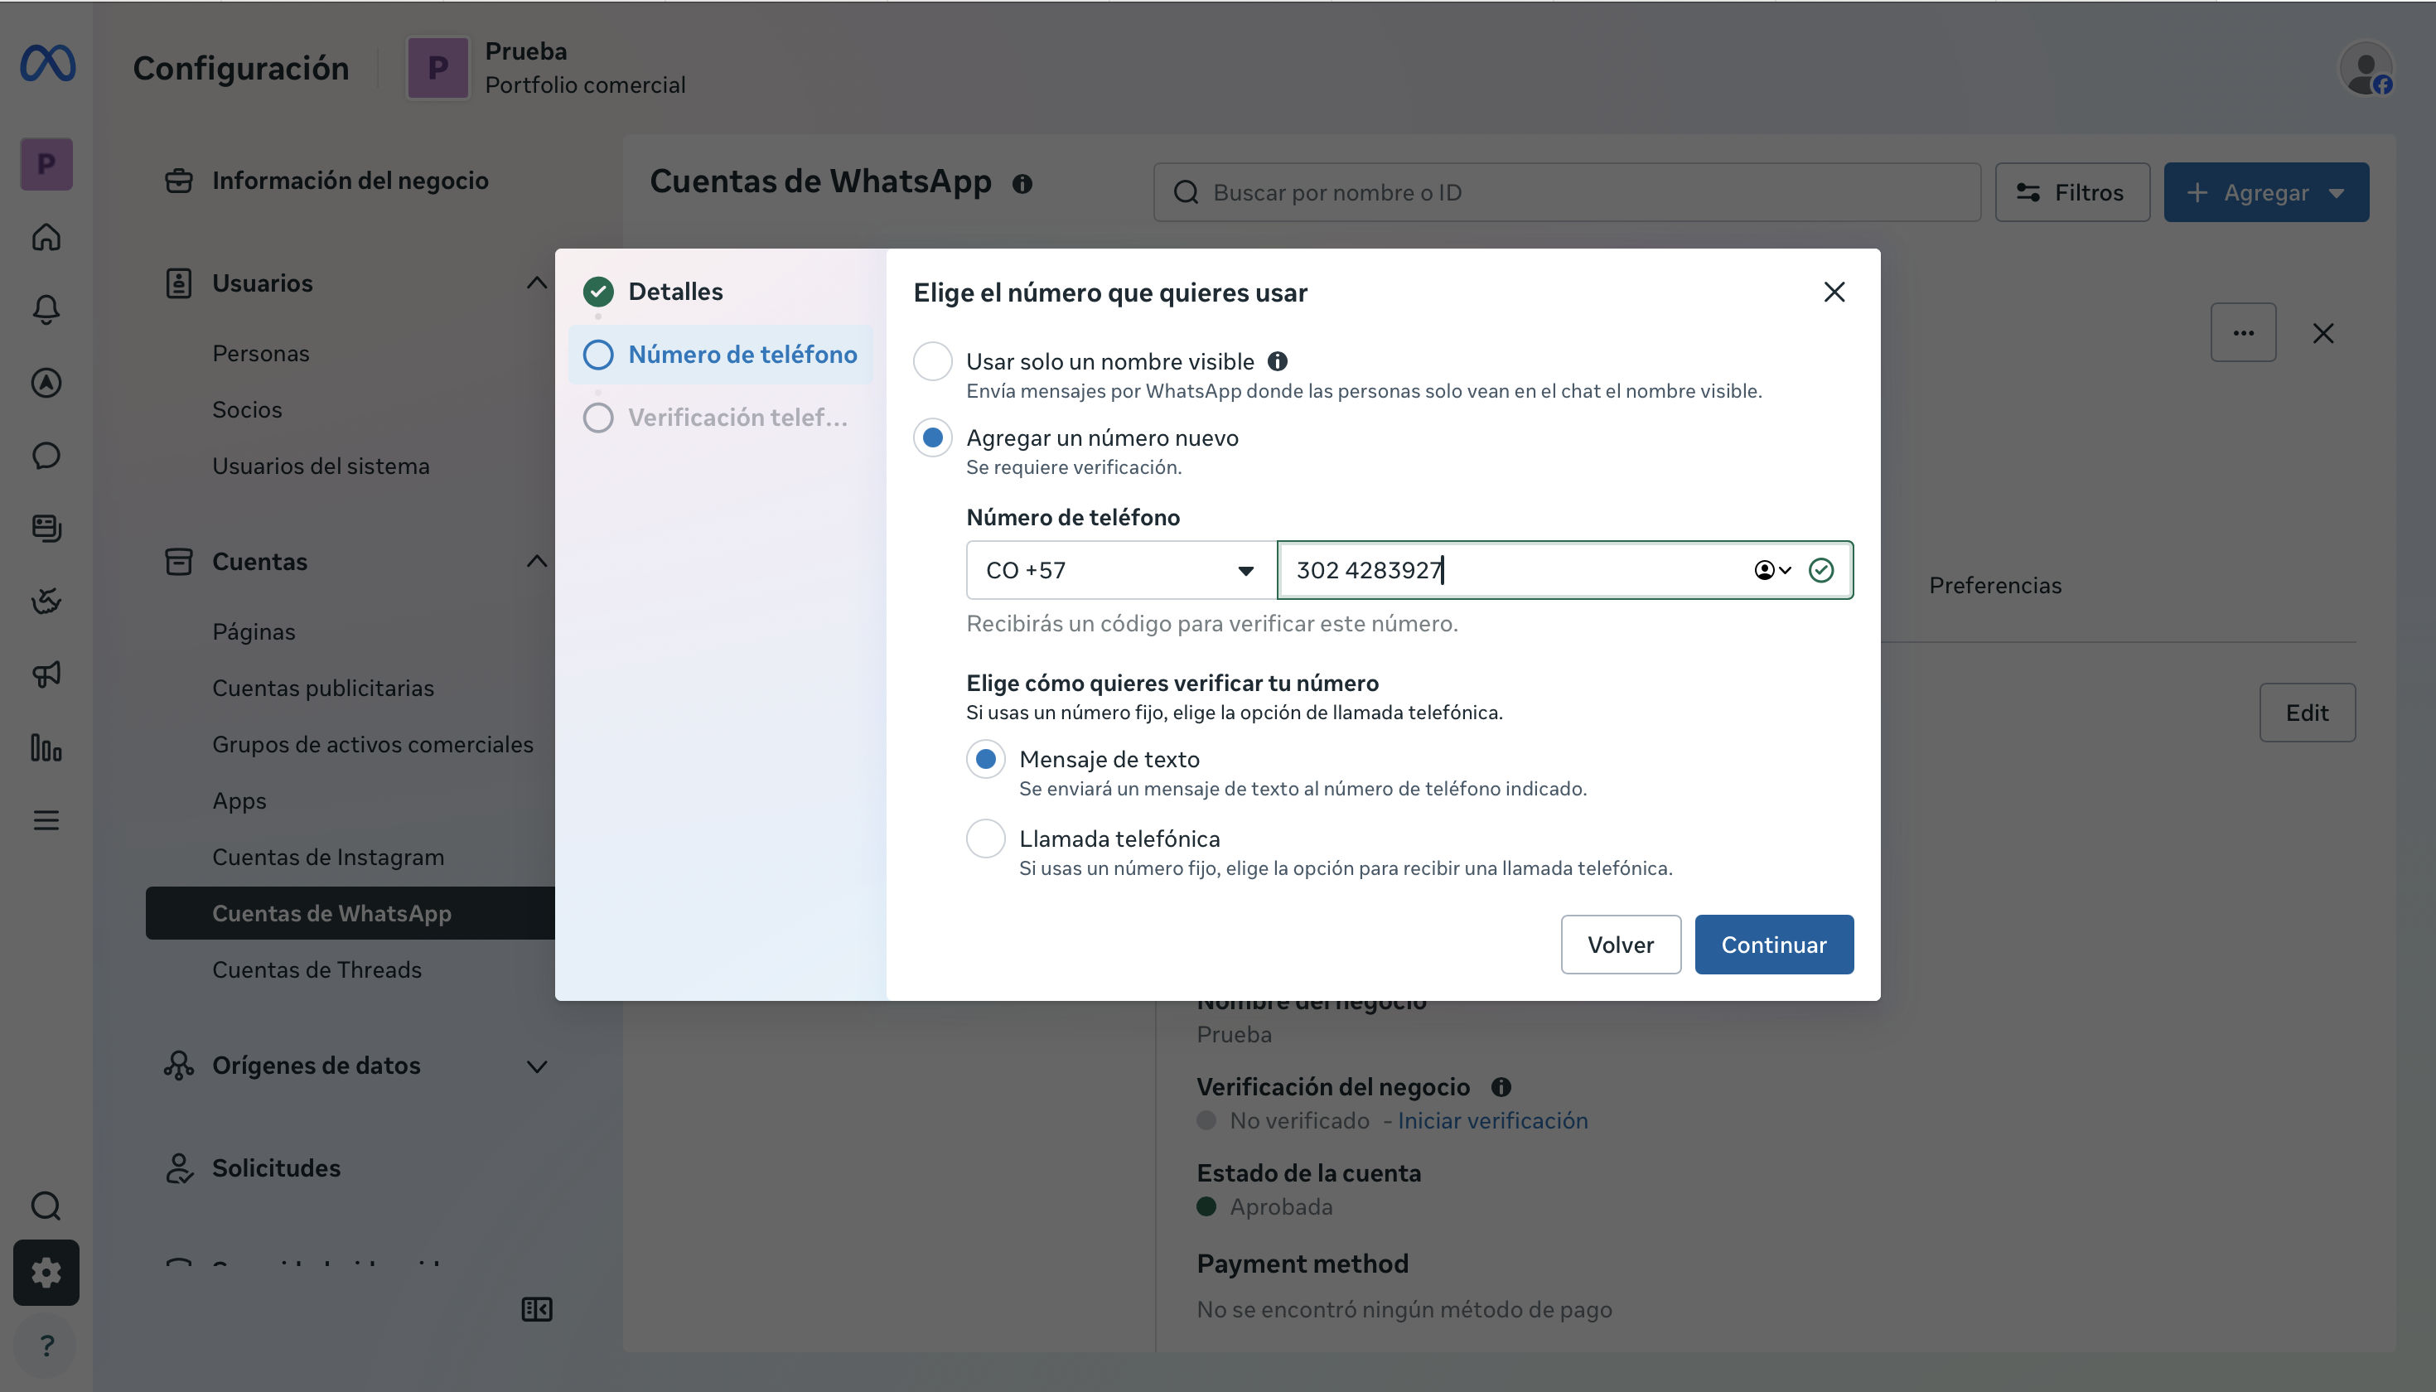
Task: Focus the Buscar por nombre o ID field
Action: point(1567,192)
